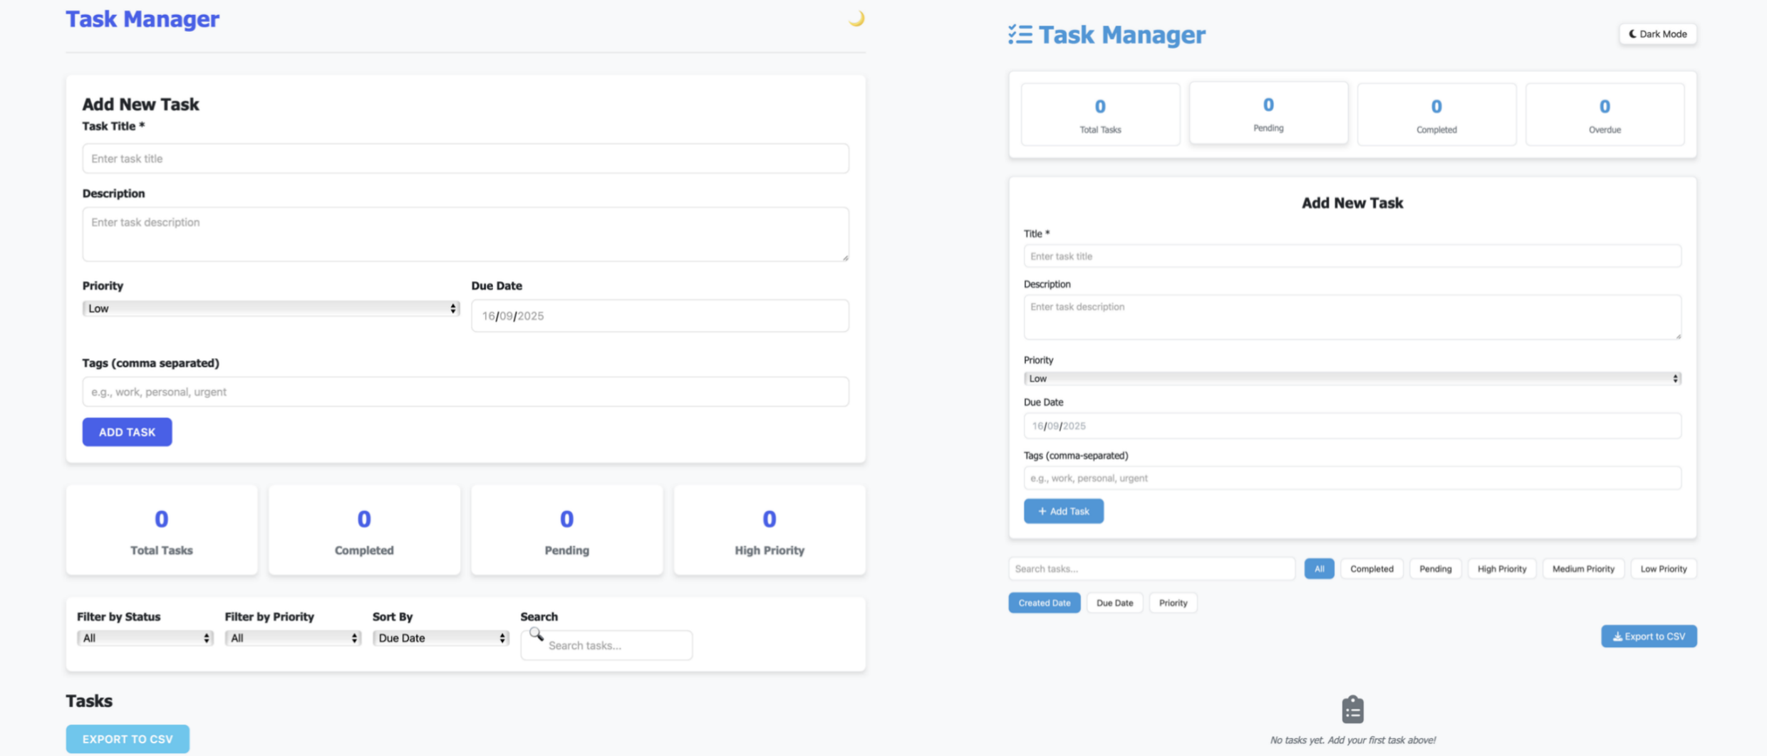Click the moon icon in left header
This screenshot has width=1767, height=756.
856,19
